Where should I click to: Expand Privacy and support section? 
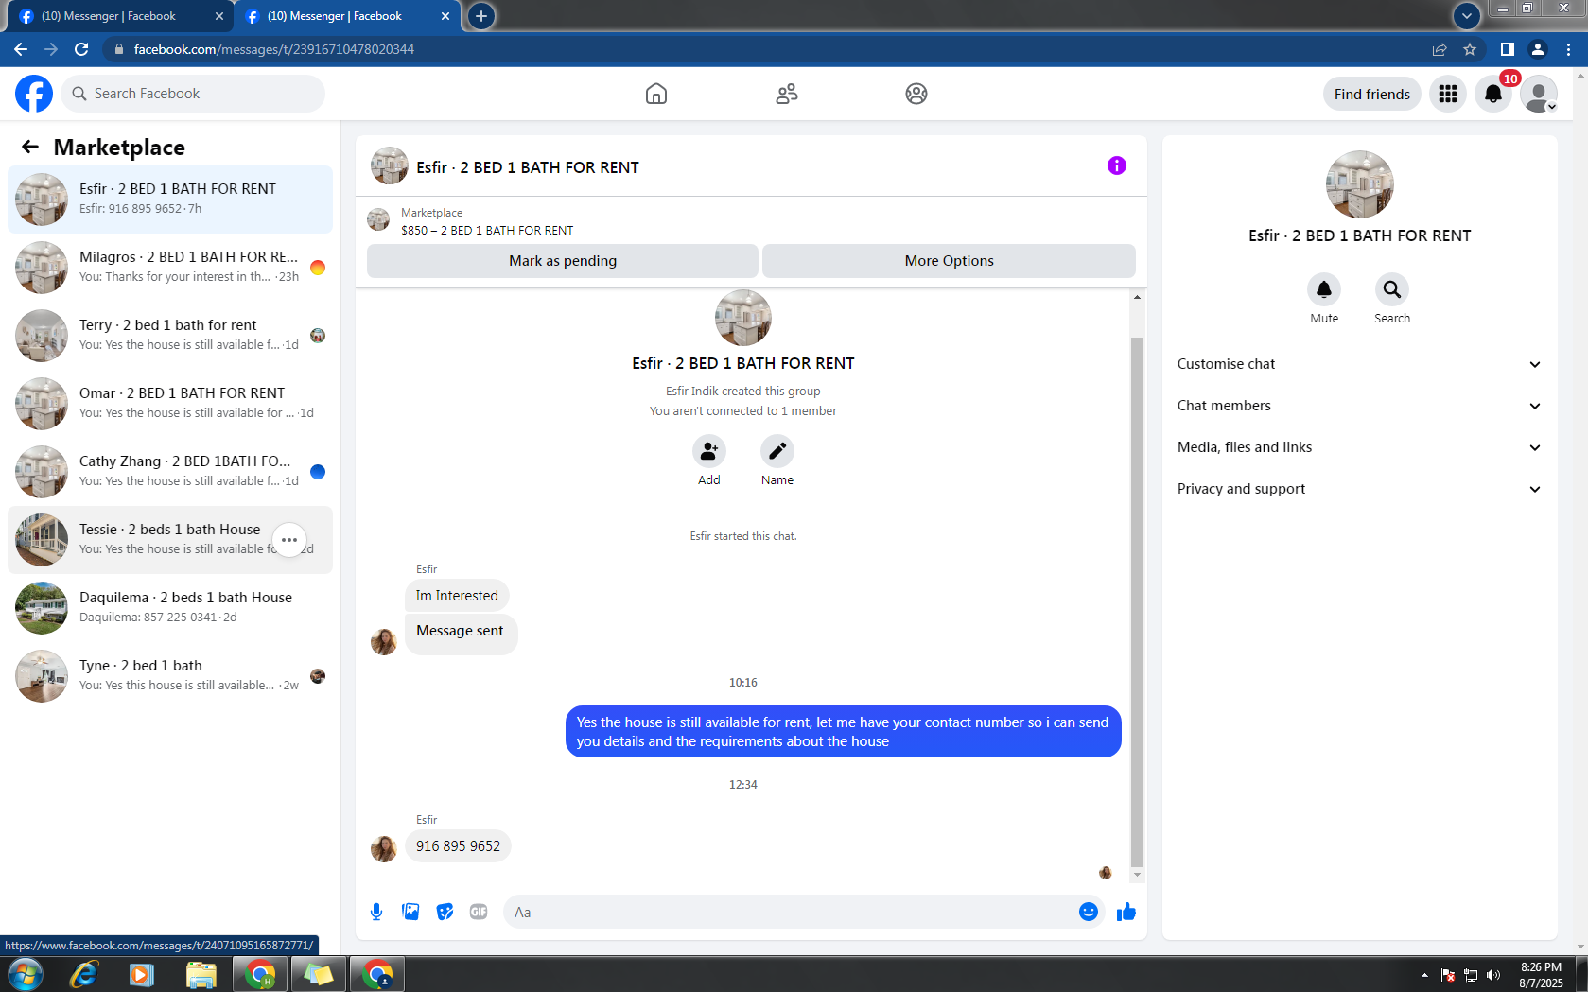coord(1359,489)
